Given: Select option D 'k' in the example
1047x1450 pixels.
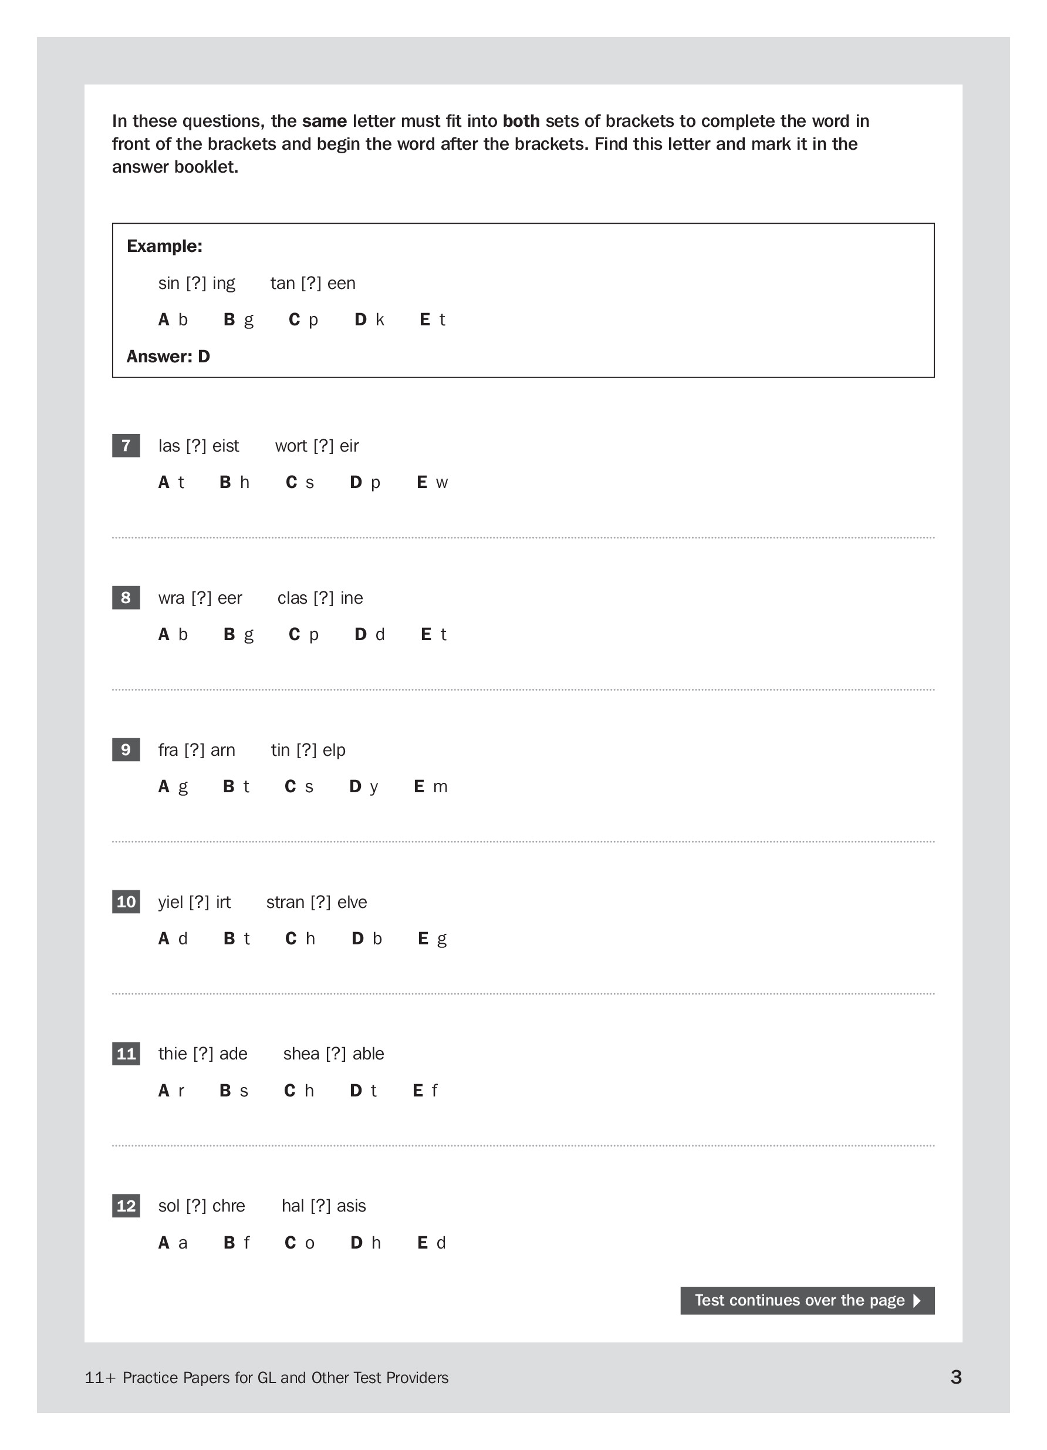Looking at the screenshot, I should (369, 319).
